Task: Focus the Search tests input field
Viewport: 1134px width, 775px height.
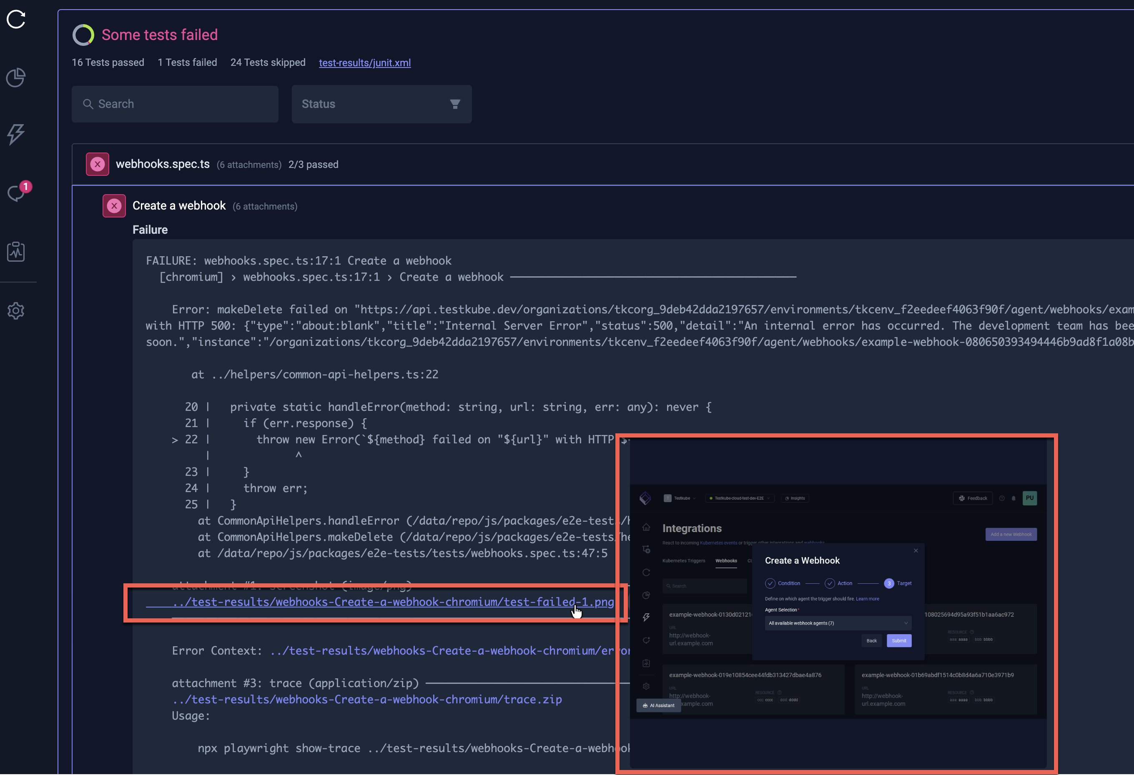Action: 175,104
